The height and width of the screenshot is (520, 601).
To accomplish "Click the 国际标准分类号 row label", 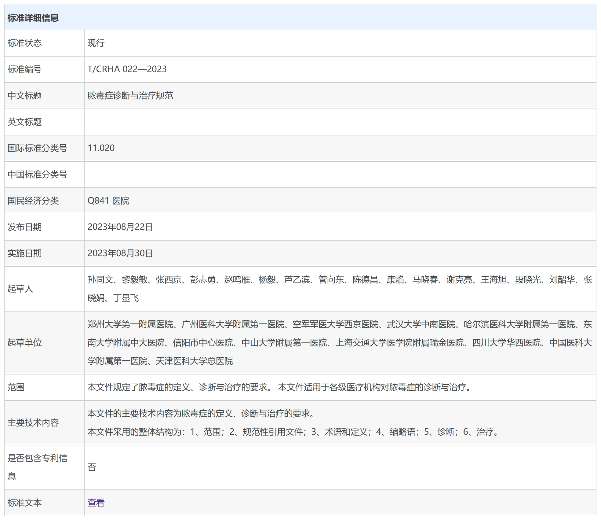I will click(37, 148).
